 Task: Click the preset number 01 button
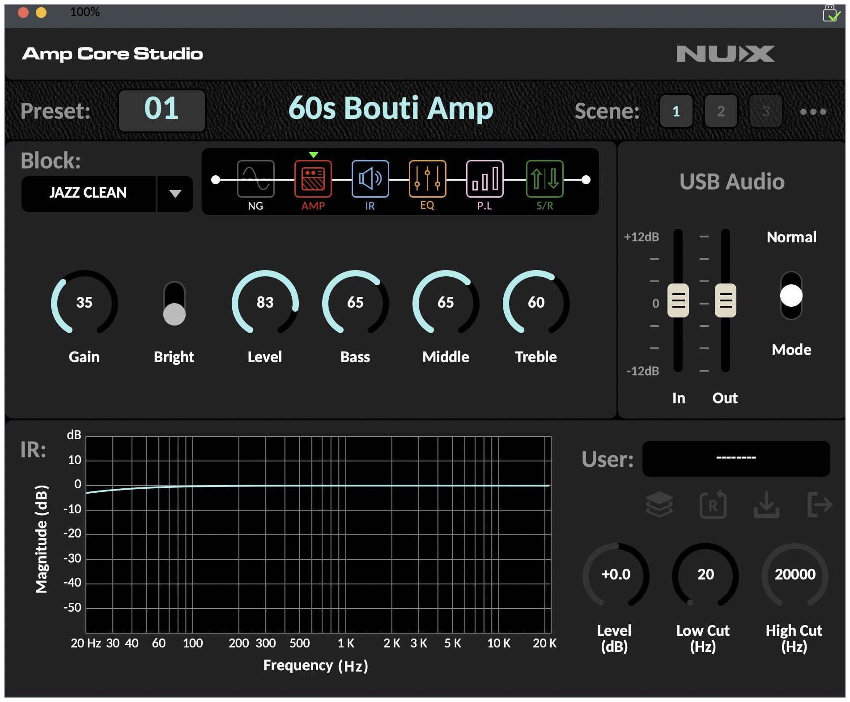tap(161, 110)
